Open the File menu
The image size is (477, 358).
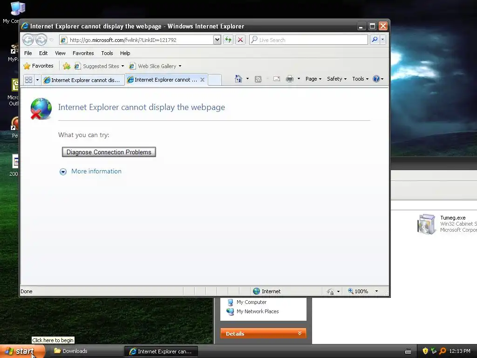pyautogui.click(x=28, y=53)
